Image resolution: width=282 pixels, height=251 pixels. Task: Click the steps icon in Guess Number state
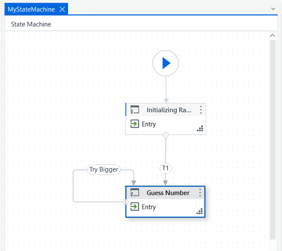pos(199,211)
